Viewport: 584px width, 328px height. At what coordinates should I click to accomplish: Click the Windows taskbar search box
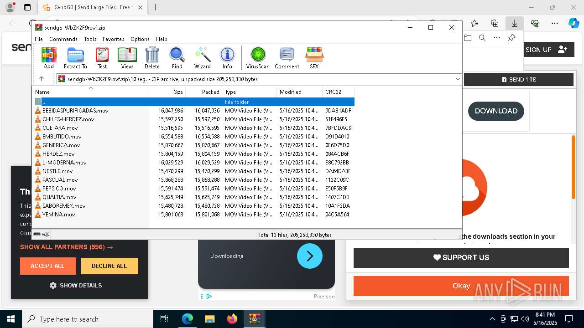[x=88, y=319]
